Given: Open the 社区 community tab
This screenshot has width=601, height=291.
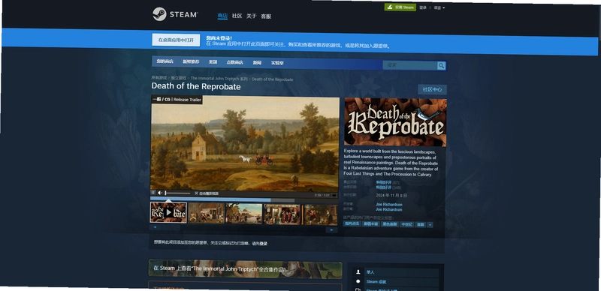Looking at the screenshot, I should pos(237,16).
